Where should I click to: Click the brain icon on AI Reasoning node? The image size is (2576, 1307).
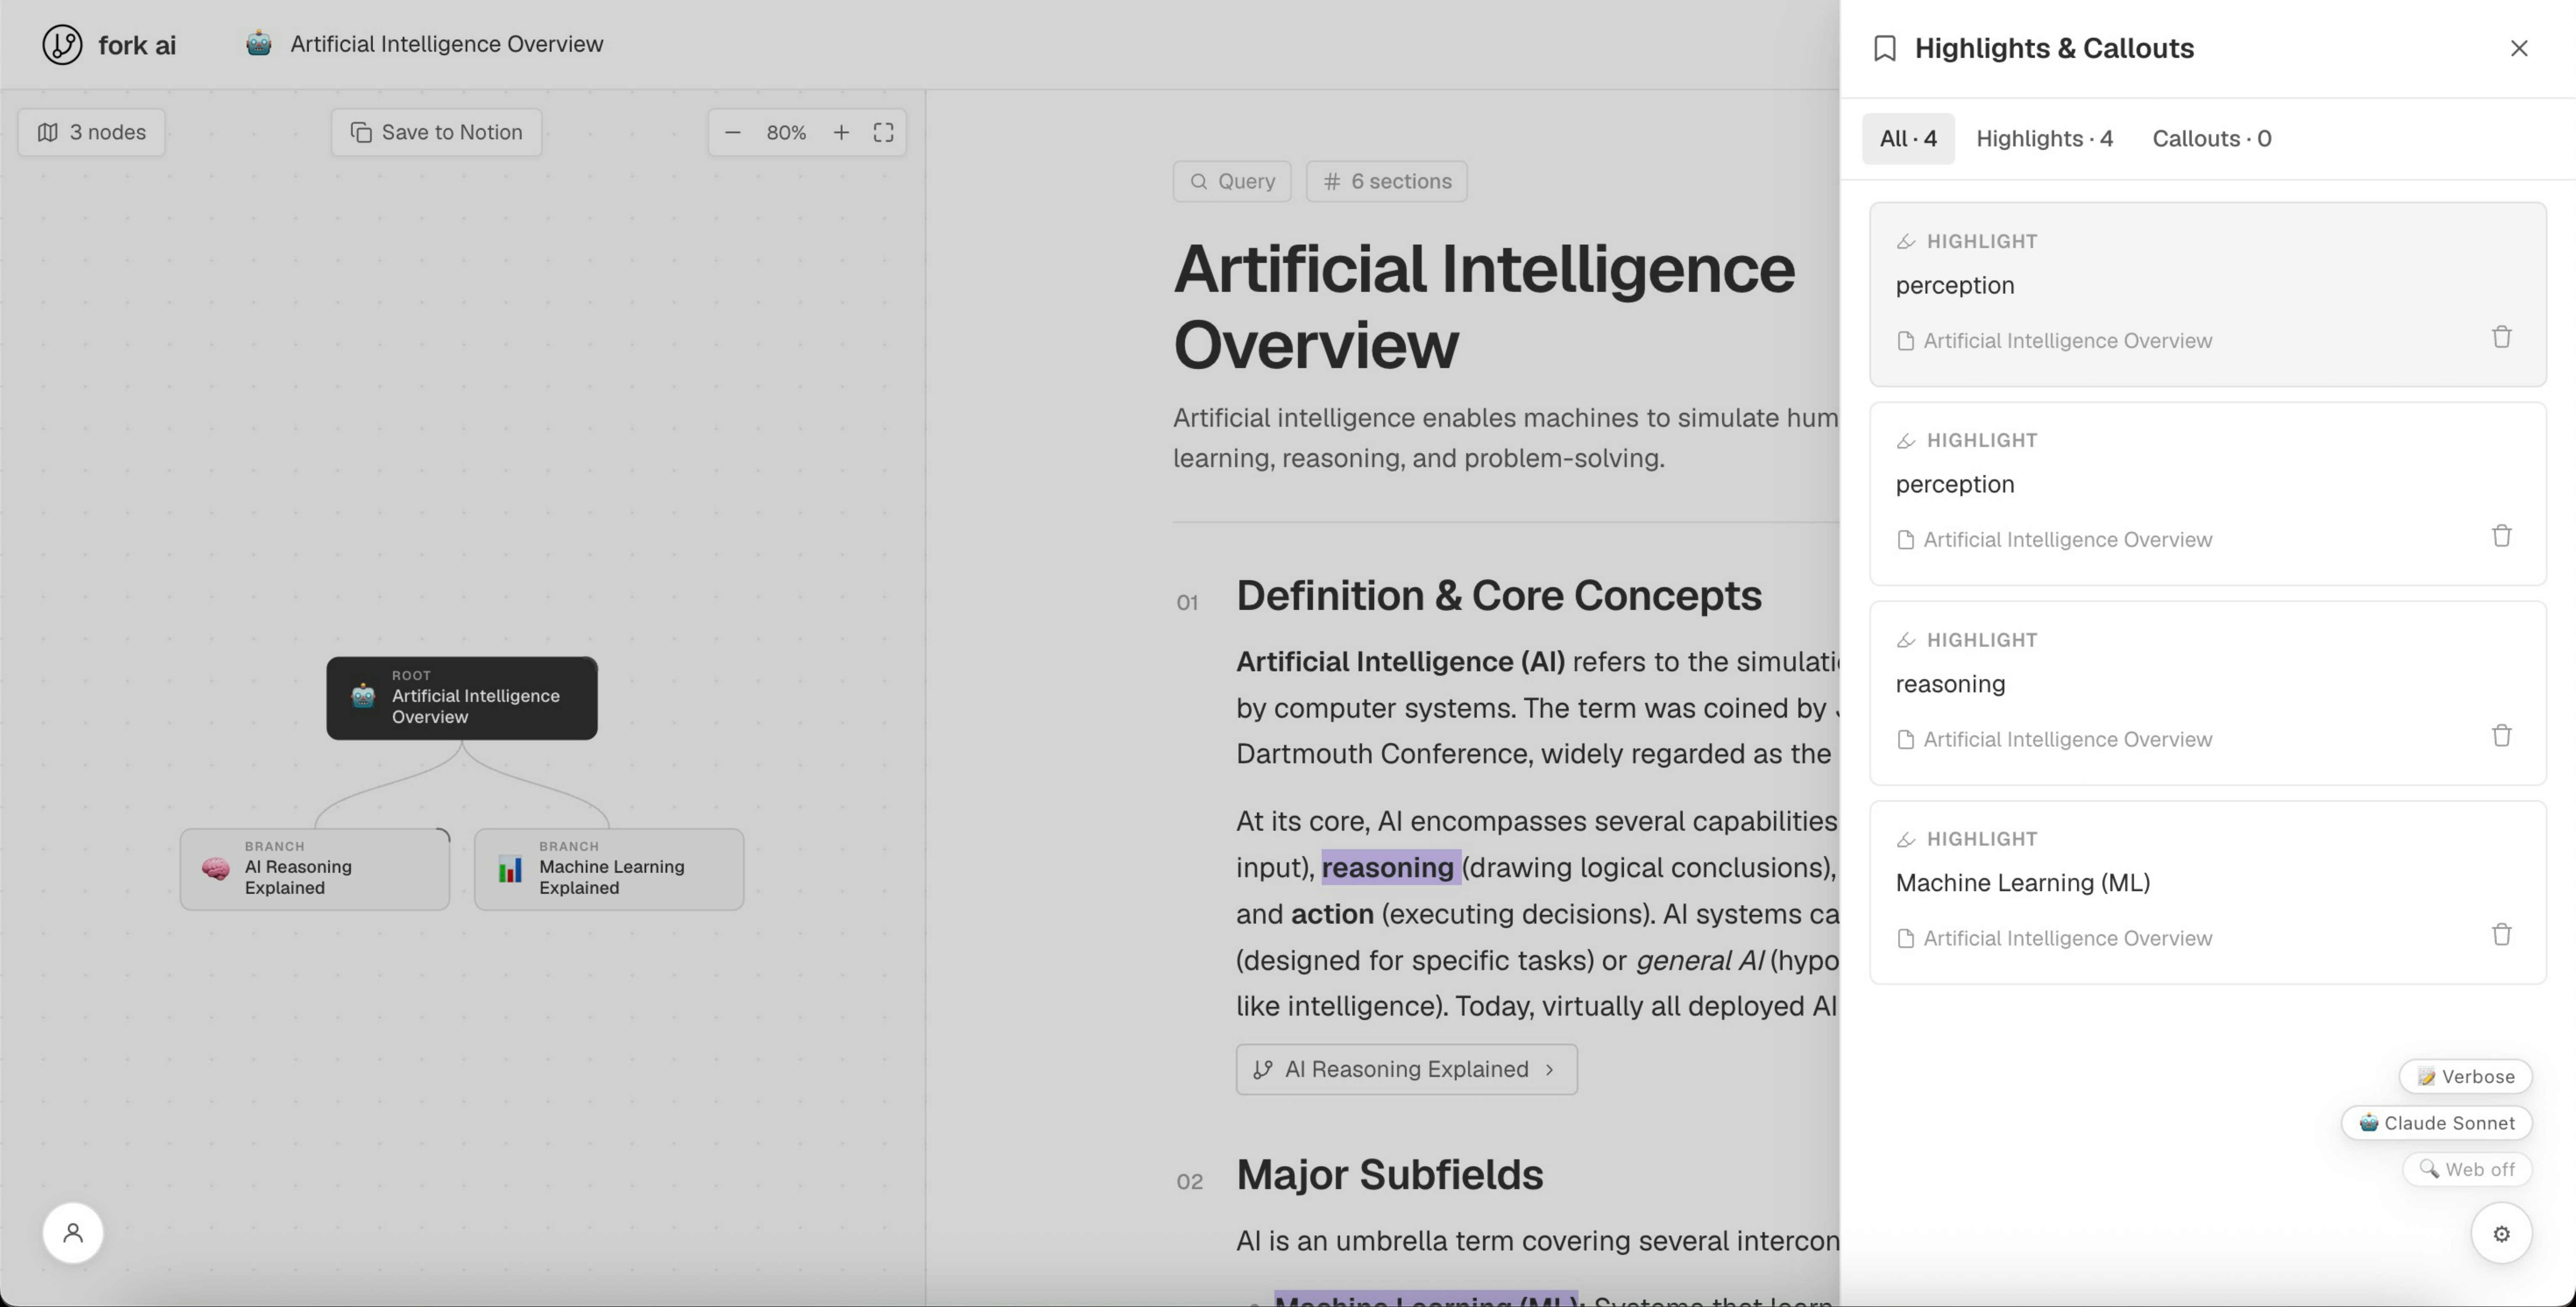point(216,868)
